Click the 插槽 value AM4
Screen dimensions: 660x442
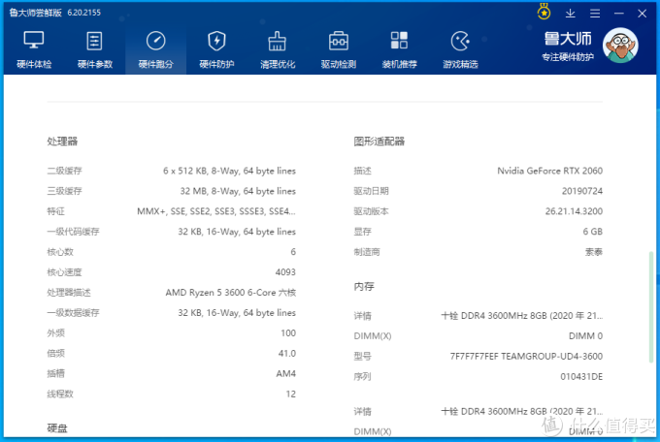[285, 373]
